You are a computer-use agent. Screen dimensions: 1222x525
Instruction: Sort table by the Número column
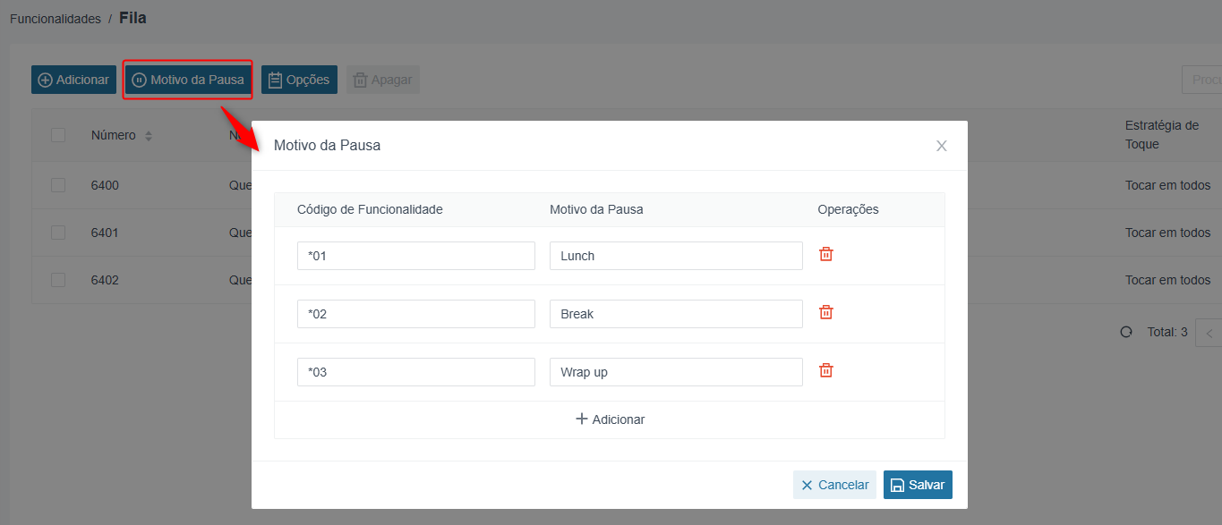[149, 136]
